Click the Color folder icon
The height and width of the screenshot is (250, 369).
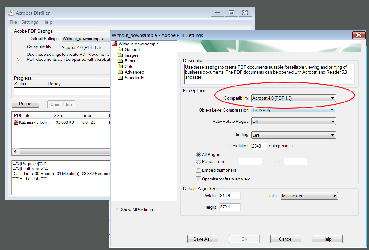(121, 66)
